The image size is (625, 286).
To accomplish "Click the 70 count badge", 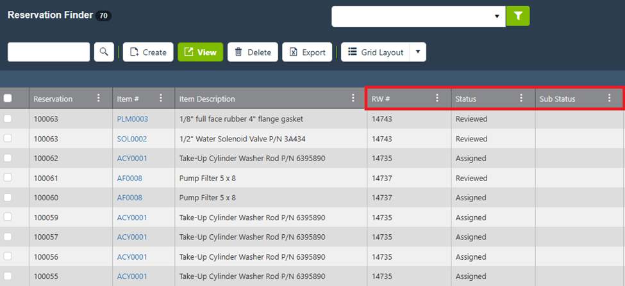I will pyautogui.click(x=104, y=15).
